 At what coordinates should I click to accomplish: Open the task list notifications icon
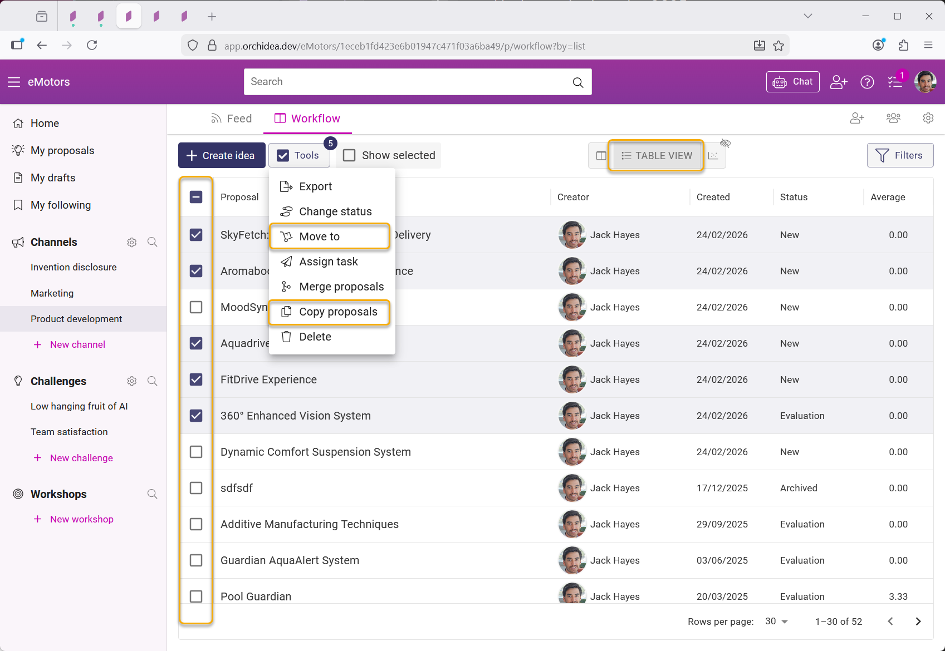click(895, 82)
